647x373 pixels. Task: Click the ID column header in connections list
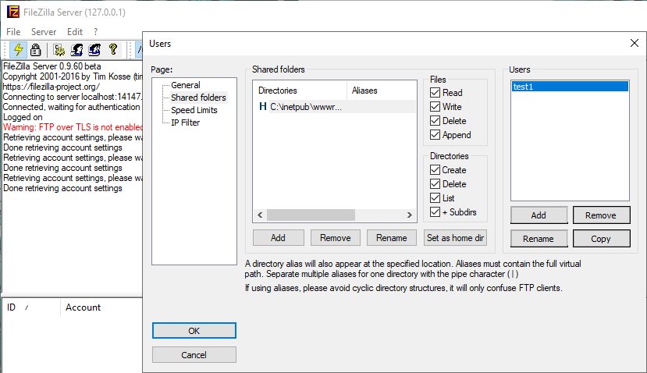(31, 307)
